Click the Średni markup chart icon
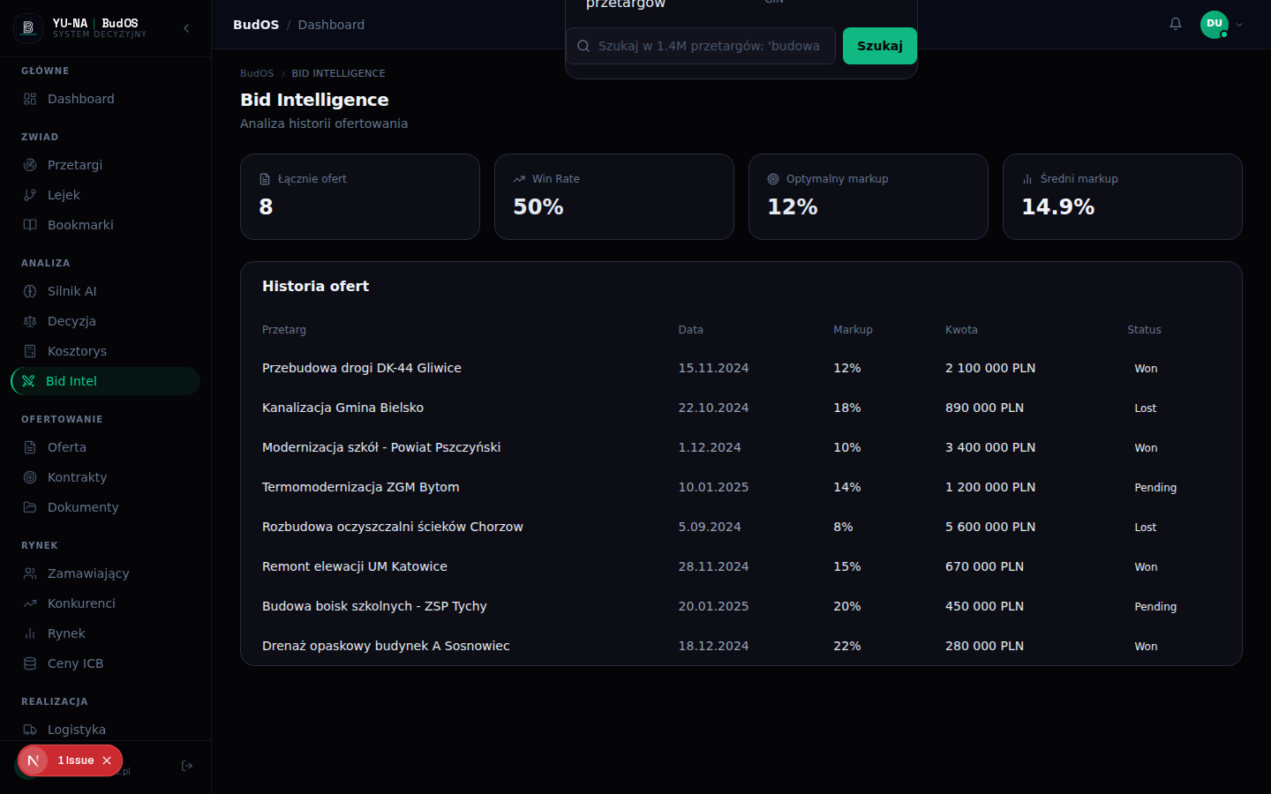 pyautogui.click(x=1027, y=179)
